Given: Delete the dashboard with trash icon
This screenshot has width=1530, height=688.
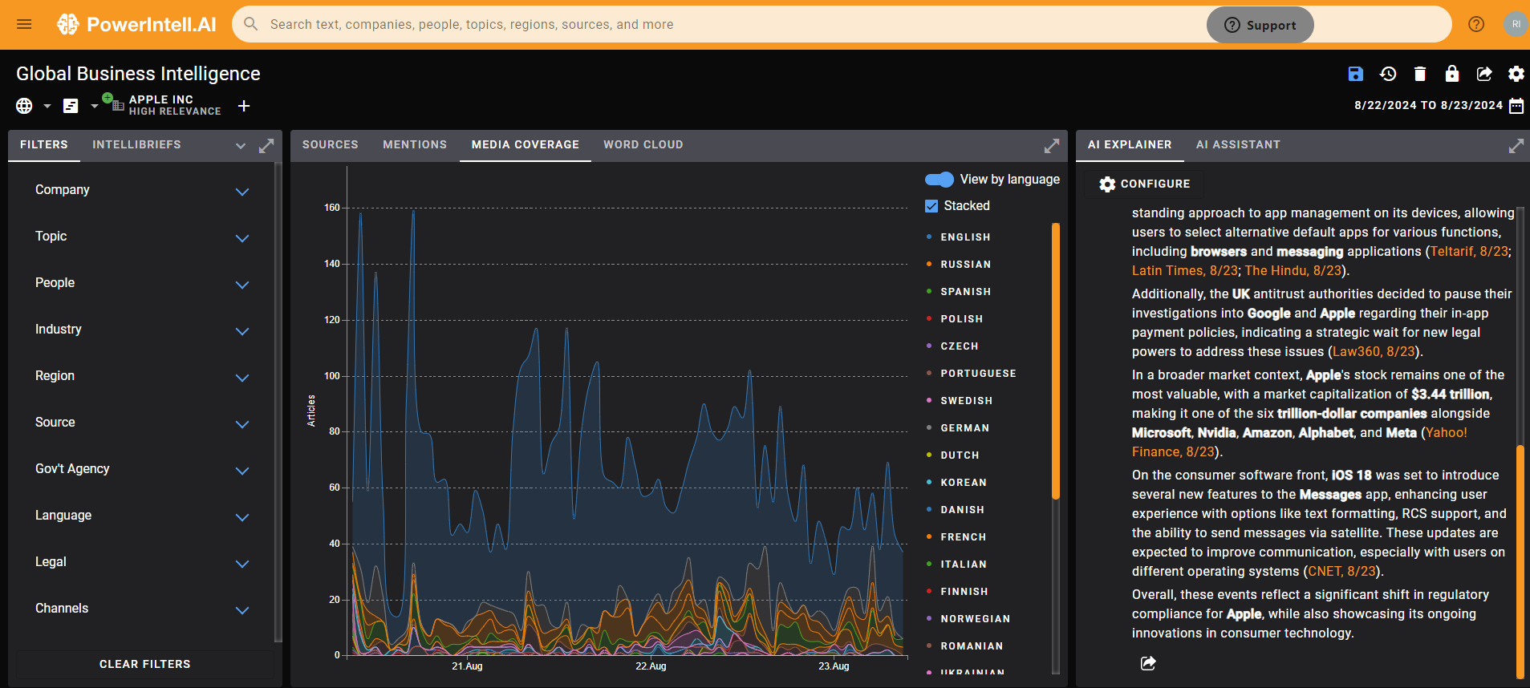Looking at the screenshot, I should click(1420, 74).
